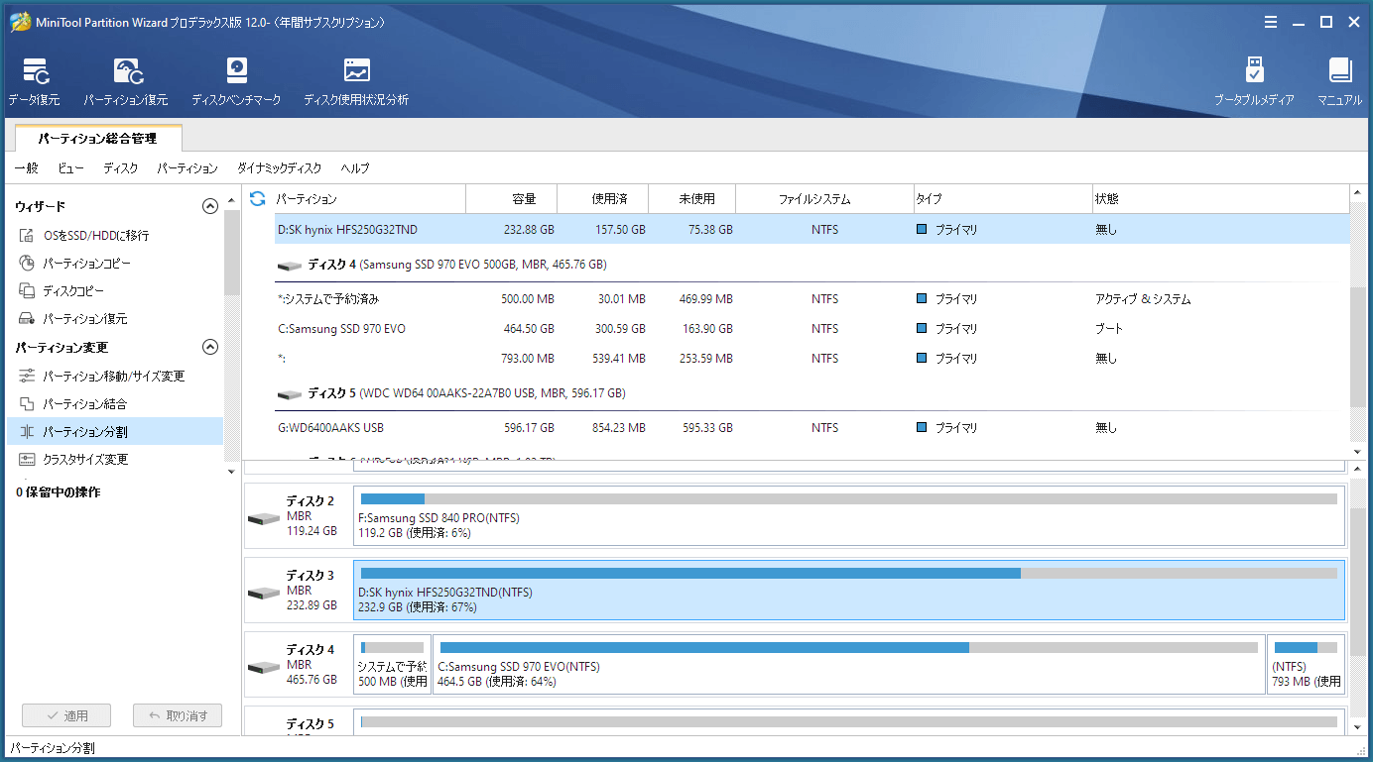Select ディスク 4 header row in partition list
1373x762 pixels.
pos(811,266)
